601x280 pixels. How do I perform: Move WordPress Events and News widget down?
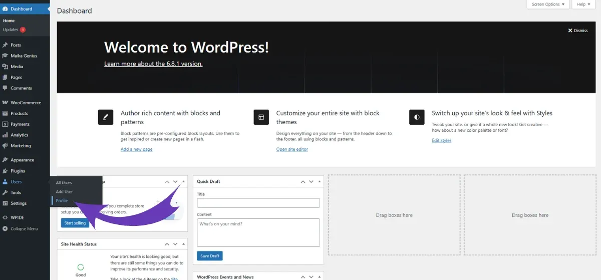[x=311, y=276]
